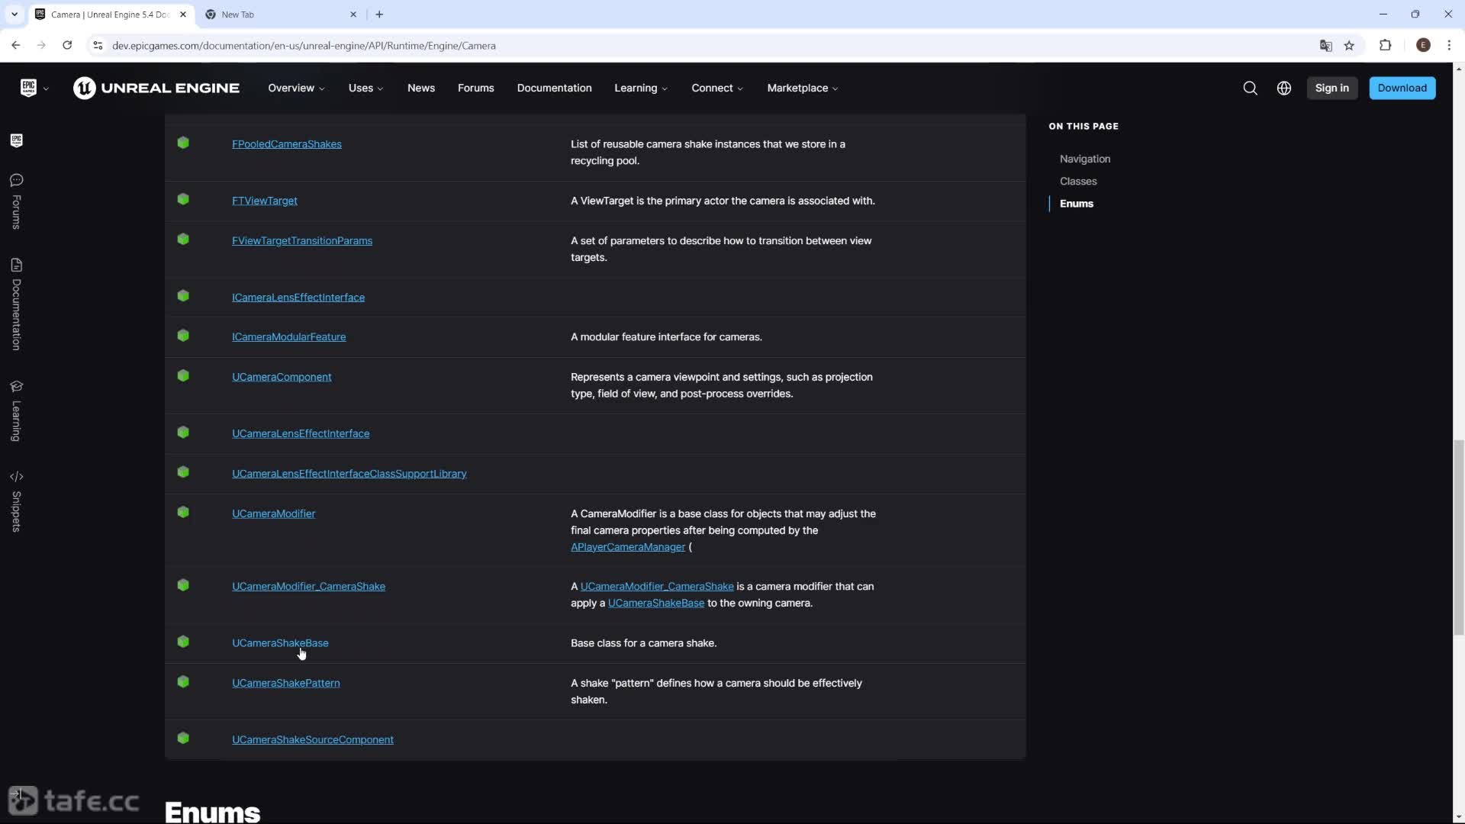Viewport: 1465px width, 824px height.
Task: Open the tab search dropdown arrow
Action: (14, 14)
